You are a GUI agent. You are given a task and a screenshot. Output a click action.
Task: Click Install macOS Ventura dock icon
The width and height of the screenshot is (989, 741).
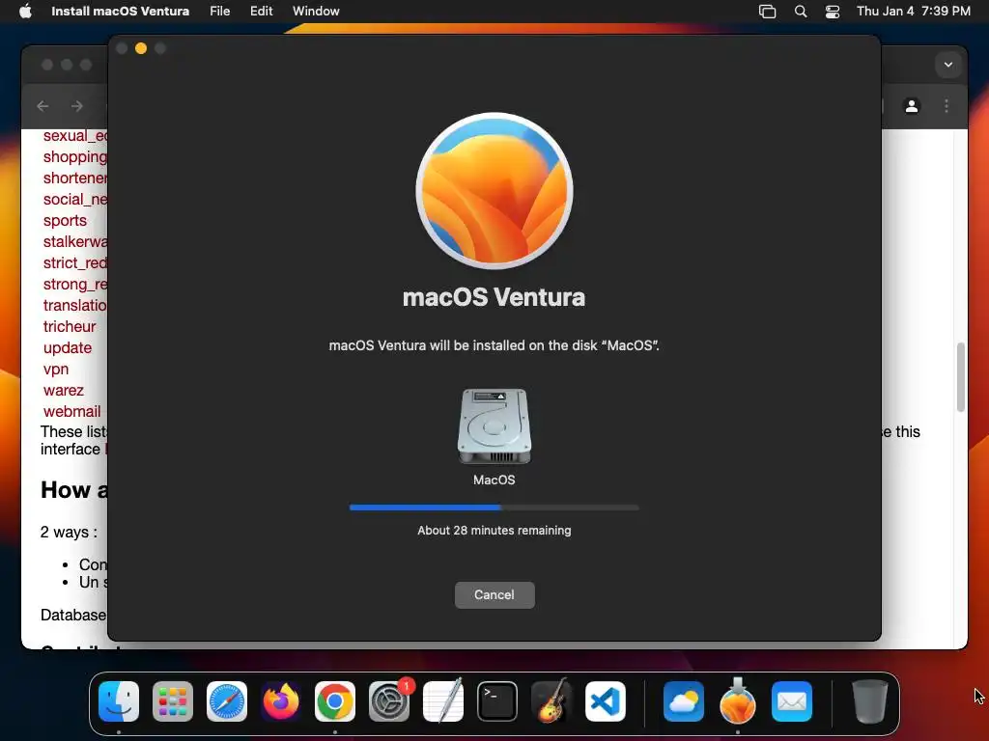(737, 701)
